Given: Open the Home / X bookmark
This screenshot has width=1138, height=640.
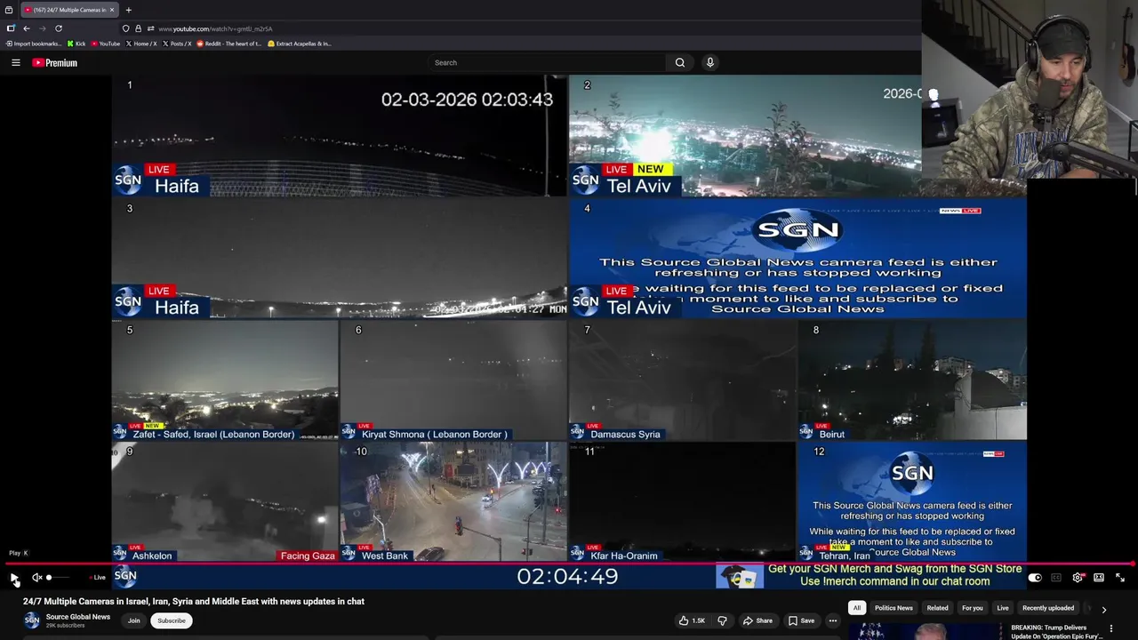Looking at the screenshot, I should tap(141, 44).
